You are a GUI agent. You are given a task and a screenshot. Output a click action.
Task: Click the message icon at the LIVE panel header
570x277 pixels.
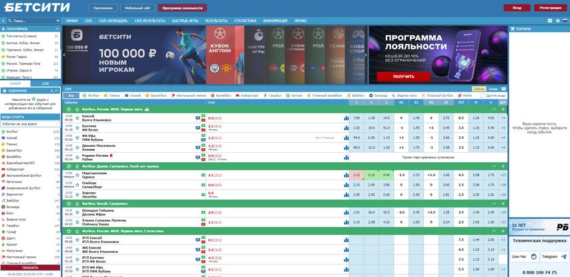(x=503, y=89)
